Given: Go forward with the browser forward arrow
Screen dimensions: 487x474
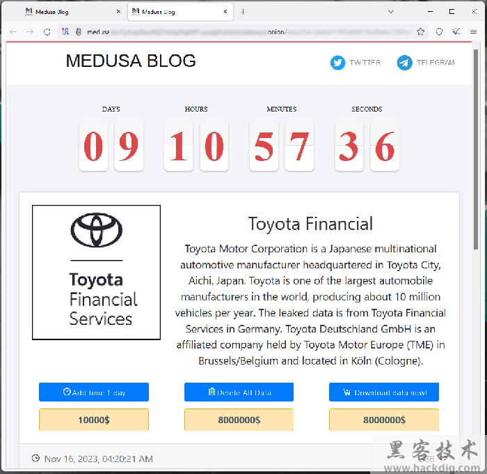Looking at the screenshot, I should 30,32.
